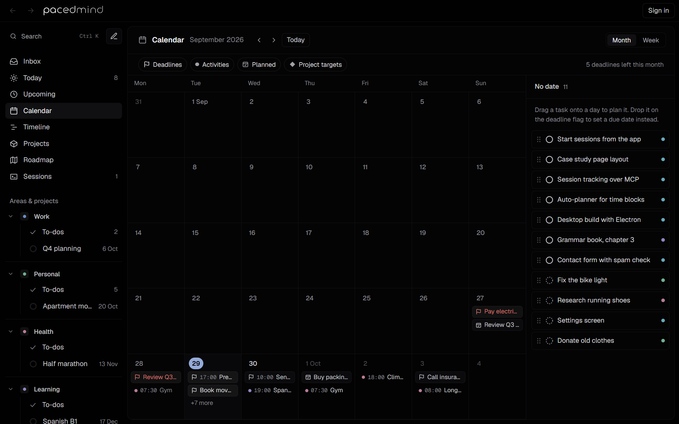
Task: Open Calendar in the sidebar
Action: (x=64, y=111)
